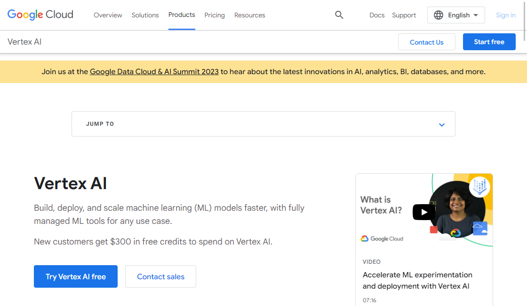This screenshot has width=527, height=306.
Task: Navigate to the Pricing page
Action: point(215,15)
